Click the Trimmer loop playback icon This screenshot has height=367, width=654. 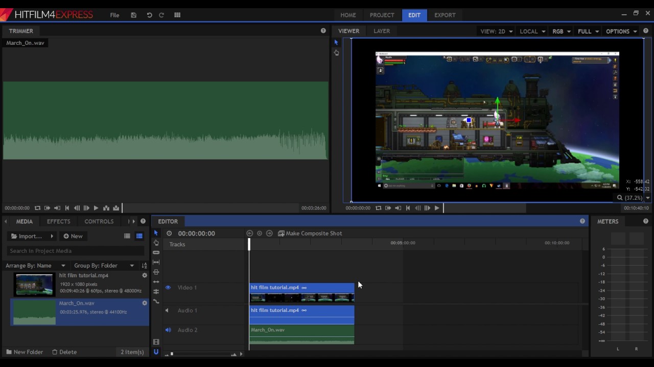tap(37, 208)
